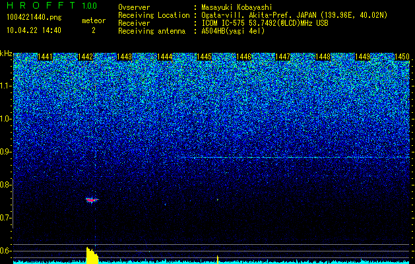Click the 1443 time marker
Viewport: 415px width, 264px height.
point(124,57)
